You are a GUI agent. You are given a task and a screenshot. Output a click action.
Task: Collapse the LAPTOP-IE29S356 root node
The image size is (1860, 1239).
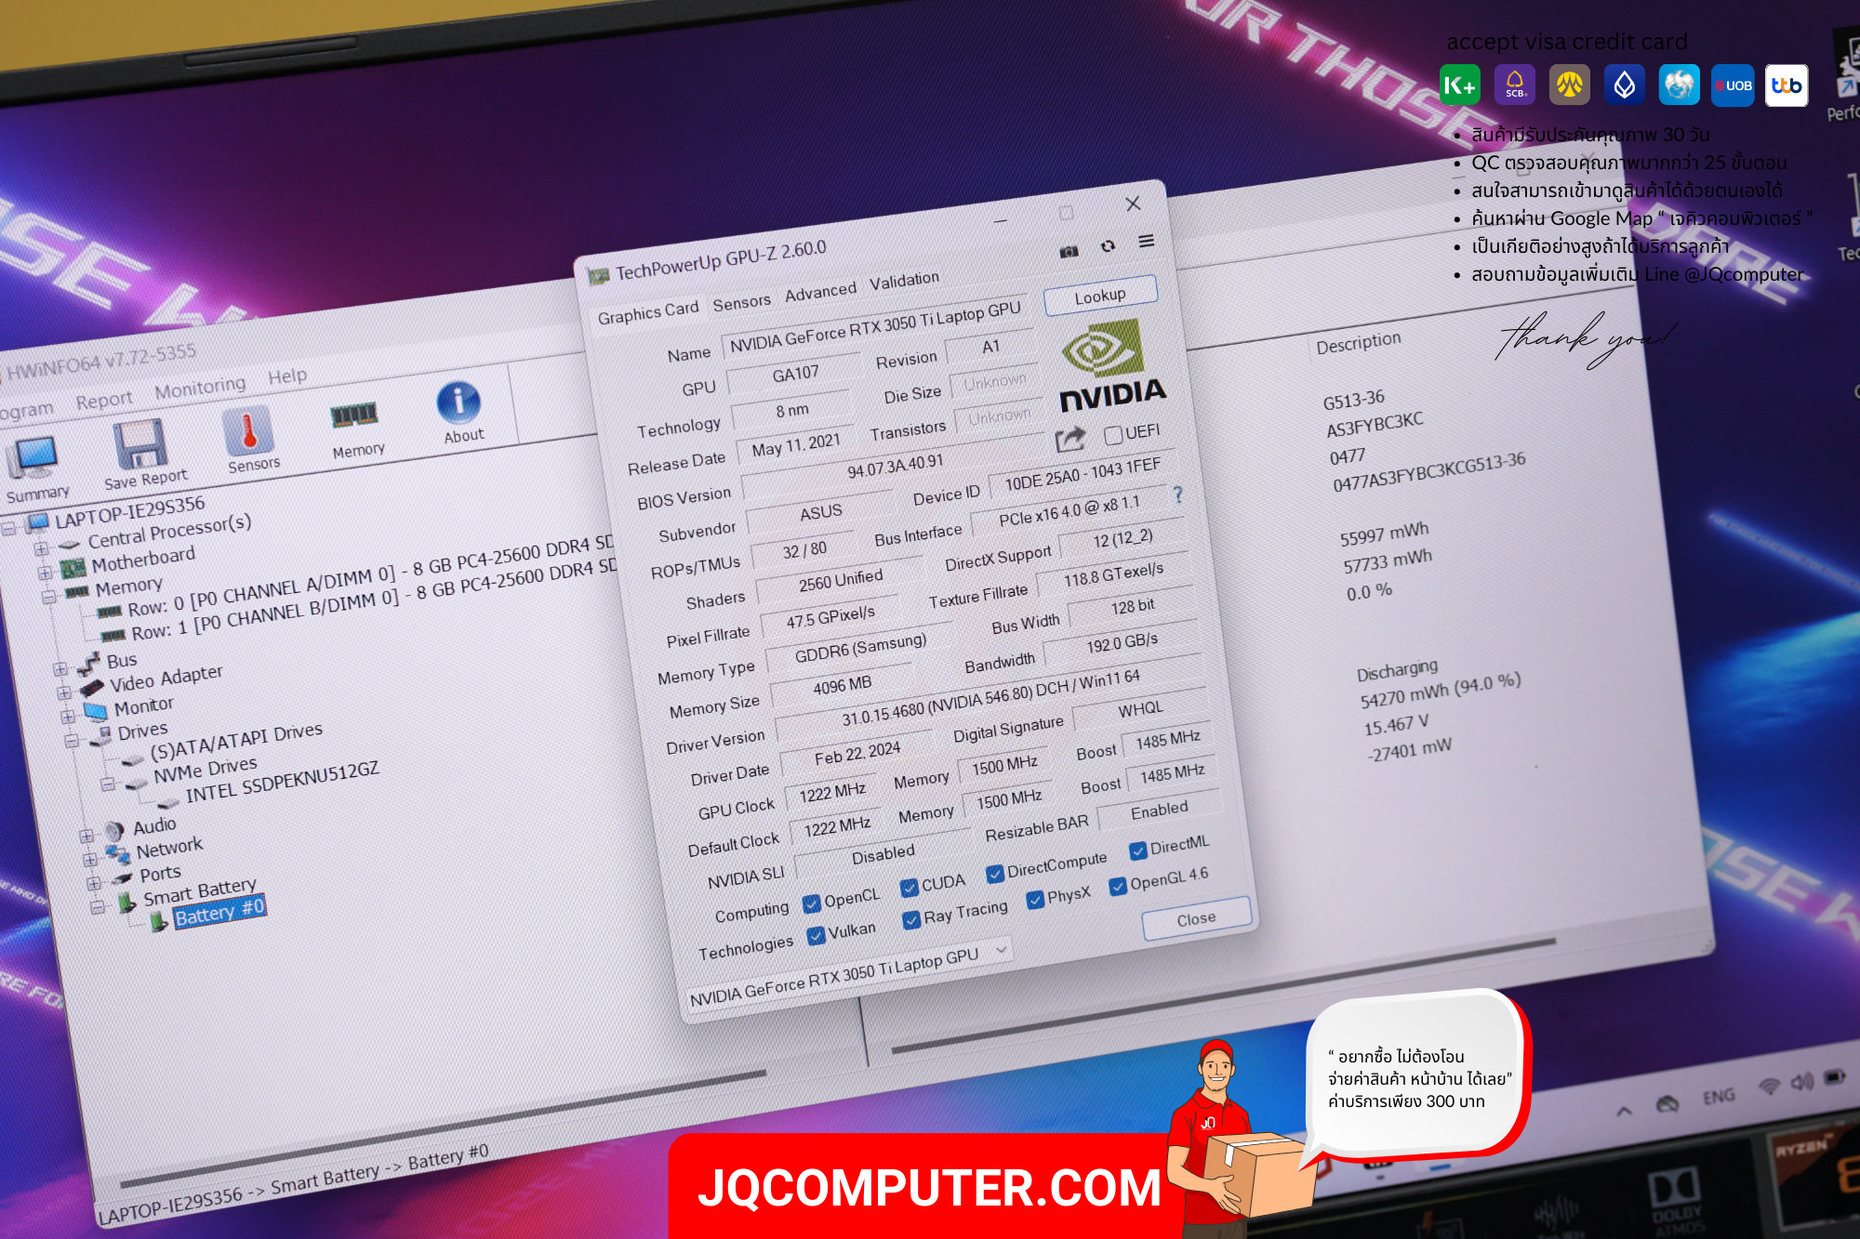(x=8, y=530)
